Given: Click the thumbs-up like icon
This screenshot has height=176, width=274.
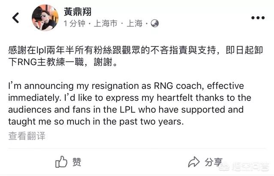Looking at the screenshot, I should tap(62, 162).
